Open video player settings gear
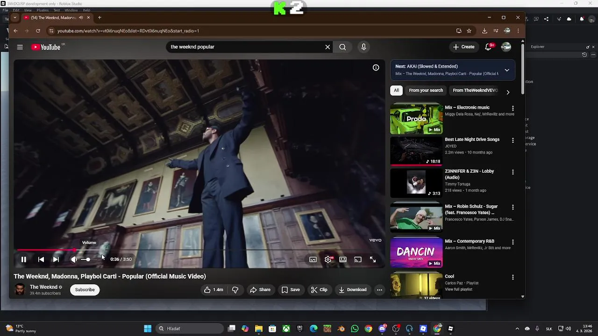 tap(328, 259)
